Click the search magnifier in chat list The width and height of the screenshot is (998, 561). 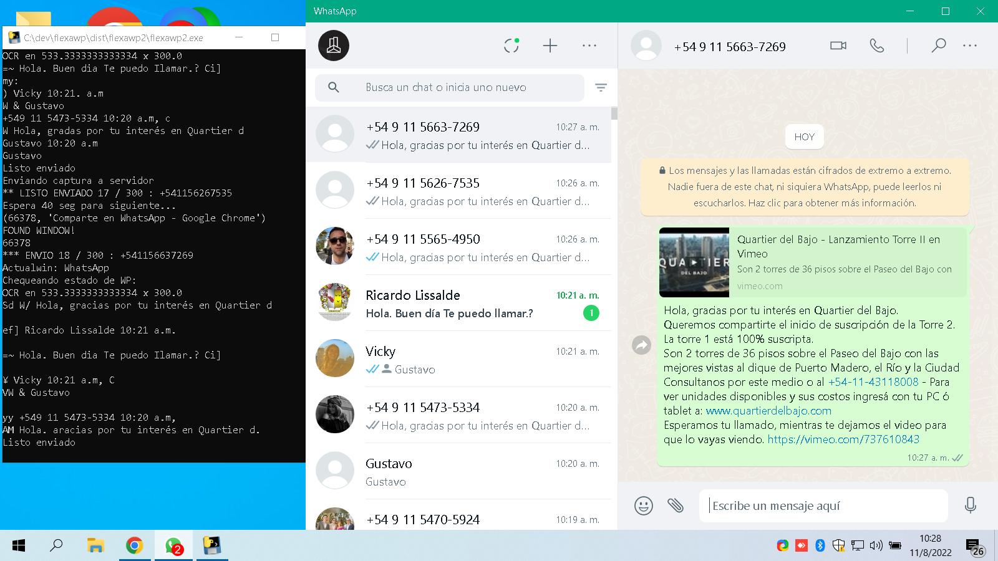(334, 88)
